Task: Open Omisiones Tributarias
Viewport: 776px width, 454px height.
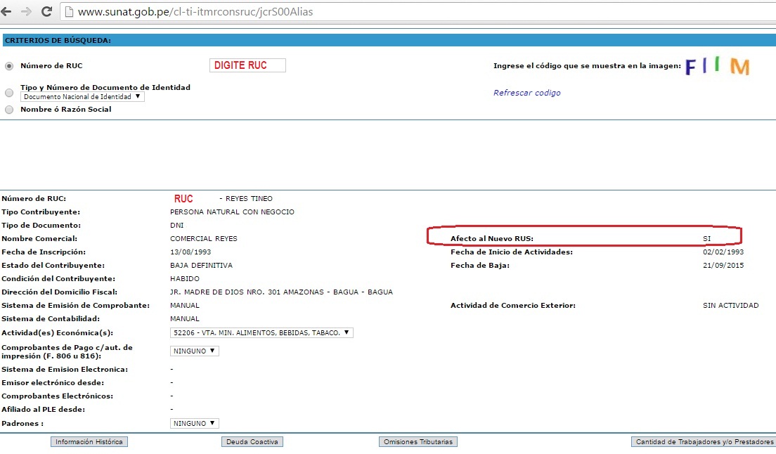Action: [418, 441]
